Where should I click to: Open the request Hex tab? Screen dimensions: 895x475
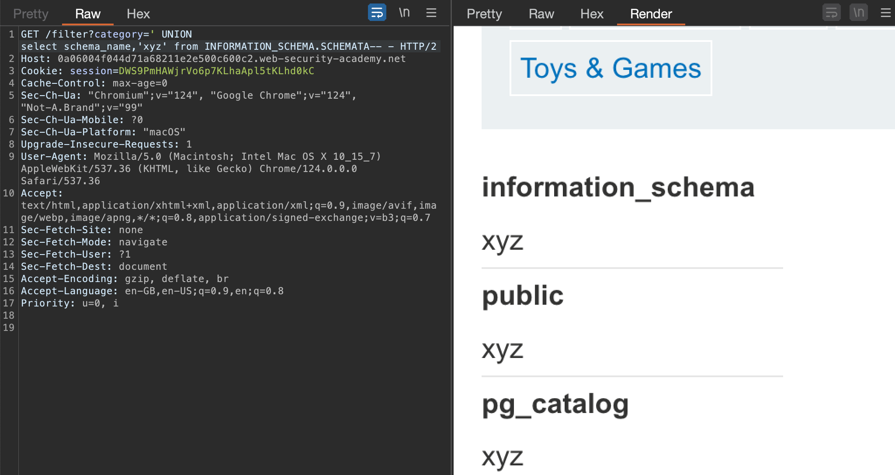pyautogui.click(x=138, y=14)
